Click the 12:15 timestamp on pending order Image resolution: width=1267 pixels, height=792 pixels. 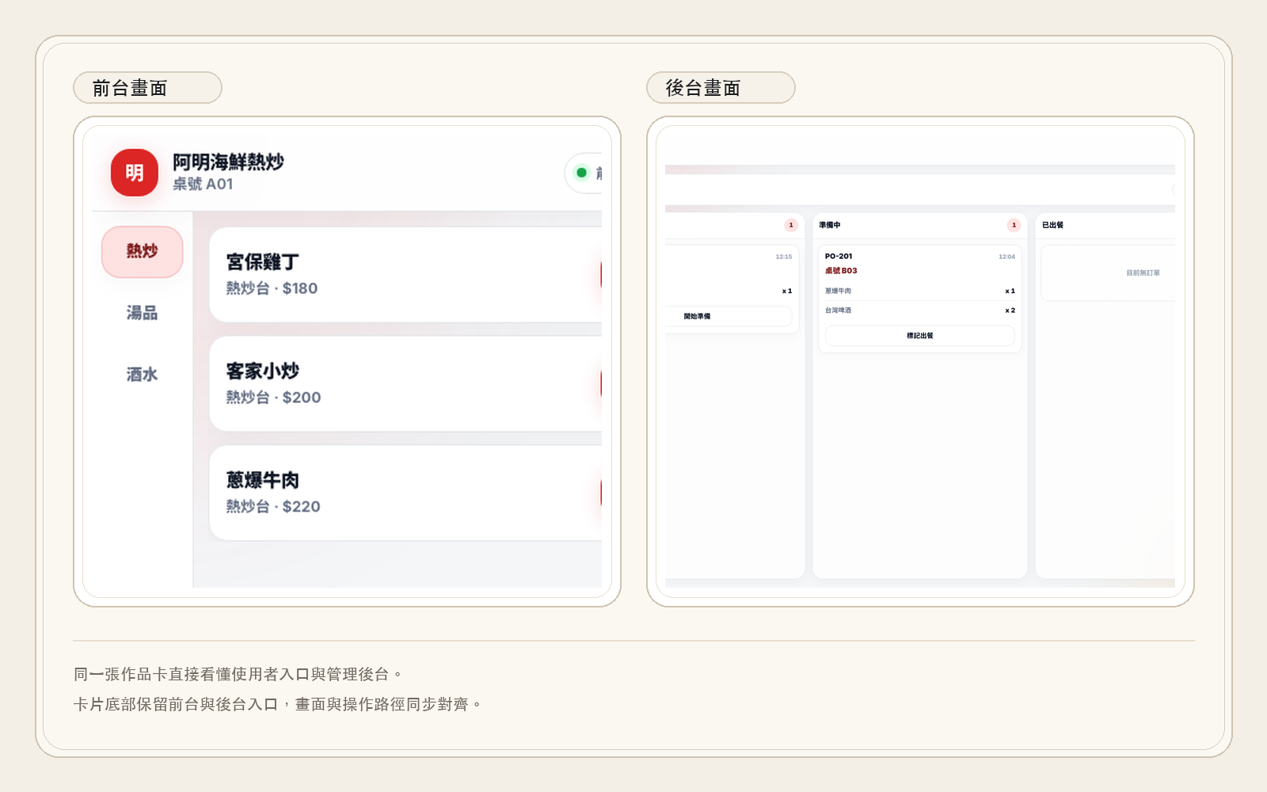click(784, 257)
